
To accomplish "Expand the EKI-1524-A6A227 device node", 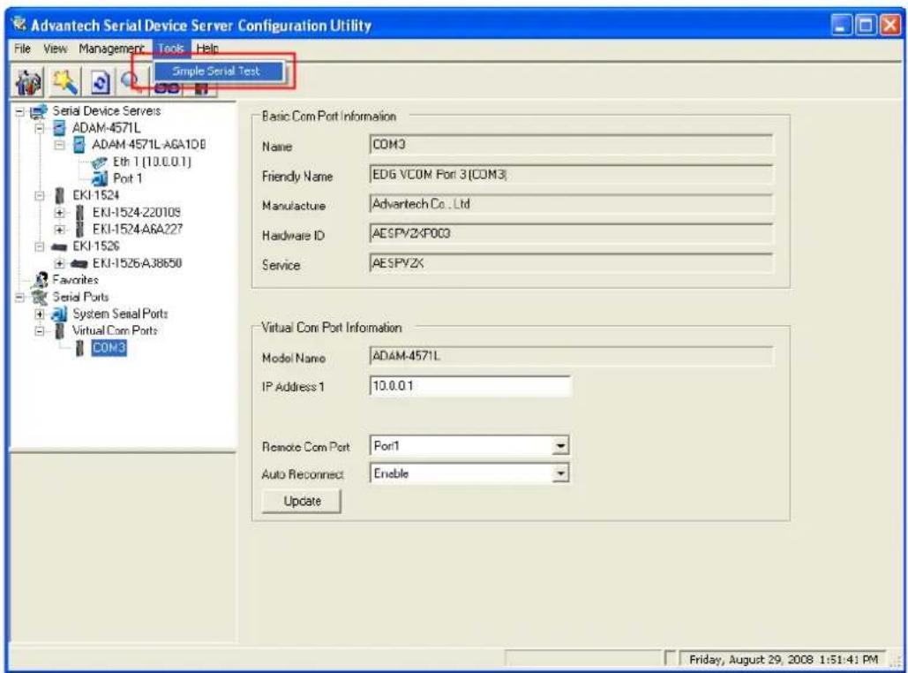I will click(59, 230).
